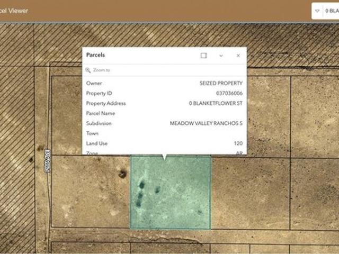Image resolution: width=339 pixels, height=254 pixels.
Task: Click the address search box showing 0 BLA
Action: coord(332,11)
